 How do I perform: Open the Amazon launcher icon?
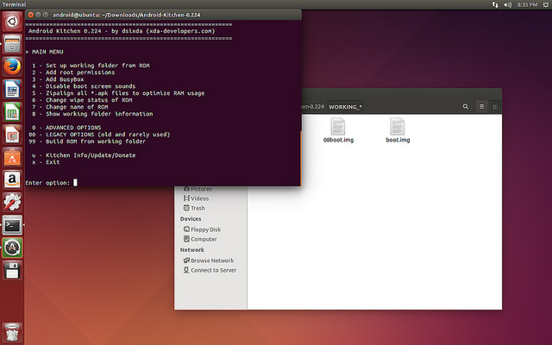pos(12,179)
